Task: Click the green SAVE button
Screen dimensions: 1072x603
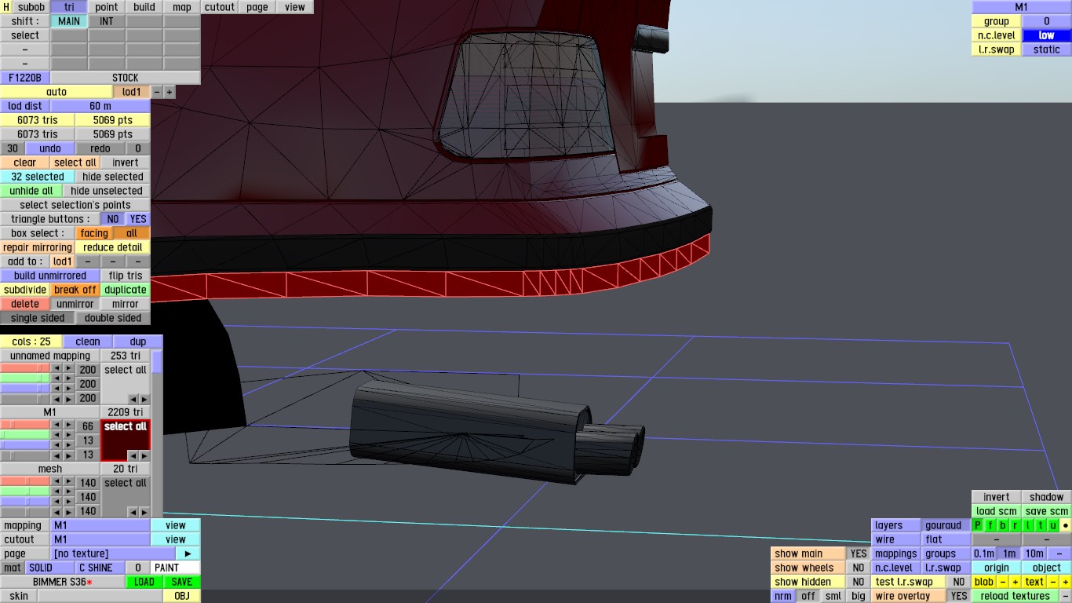Action: click(x=182, y=582)
